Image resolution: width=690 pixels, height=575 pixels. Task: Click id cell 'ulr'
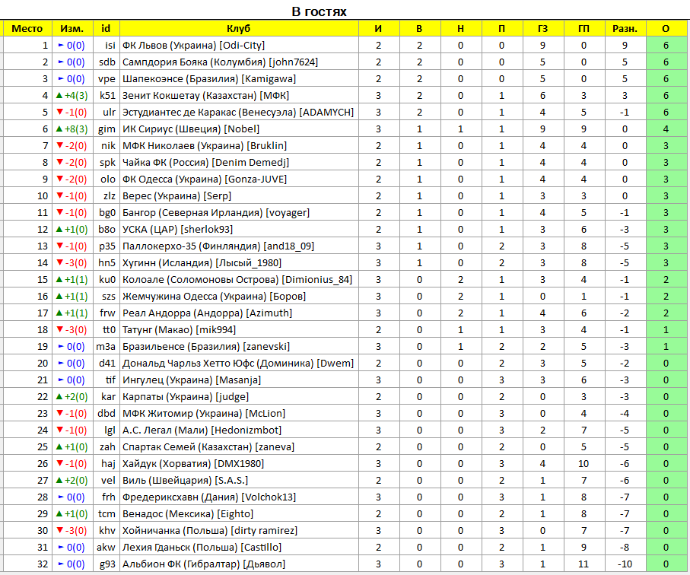(x=106, y=112)
